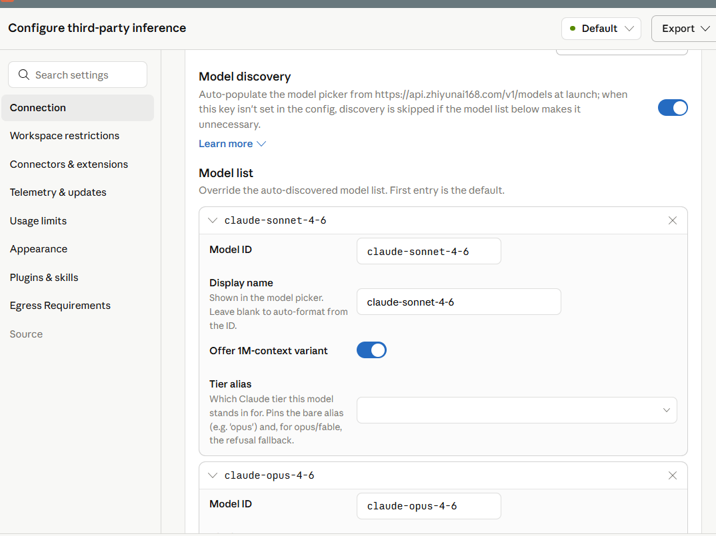Edit the Model ID field claude-opus-4-6

click(x=429, y=506)
